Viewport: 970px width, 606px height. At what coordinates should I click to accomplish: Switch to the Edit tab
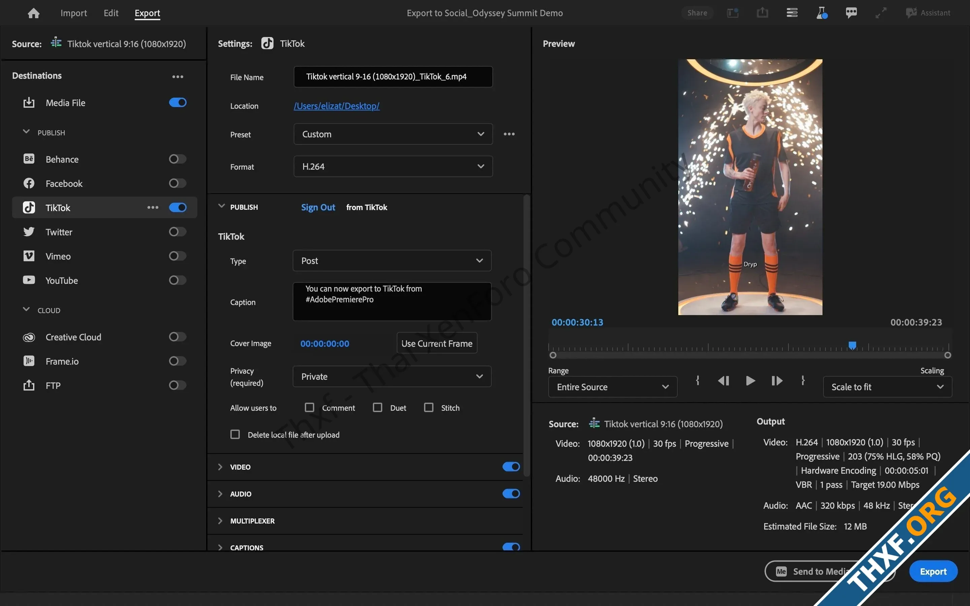(x=111, y=13)
